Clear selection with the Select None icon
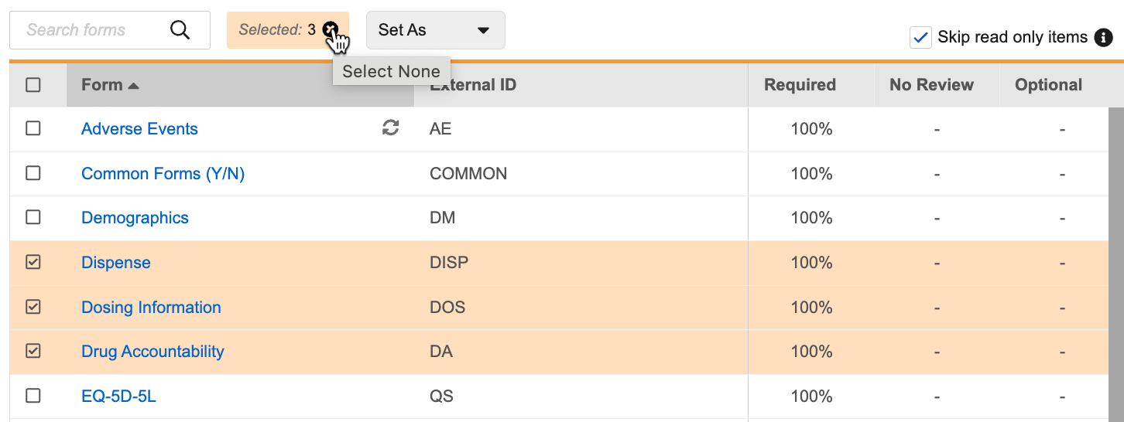 pos(331,30)
